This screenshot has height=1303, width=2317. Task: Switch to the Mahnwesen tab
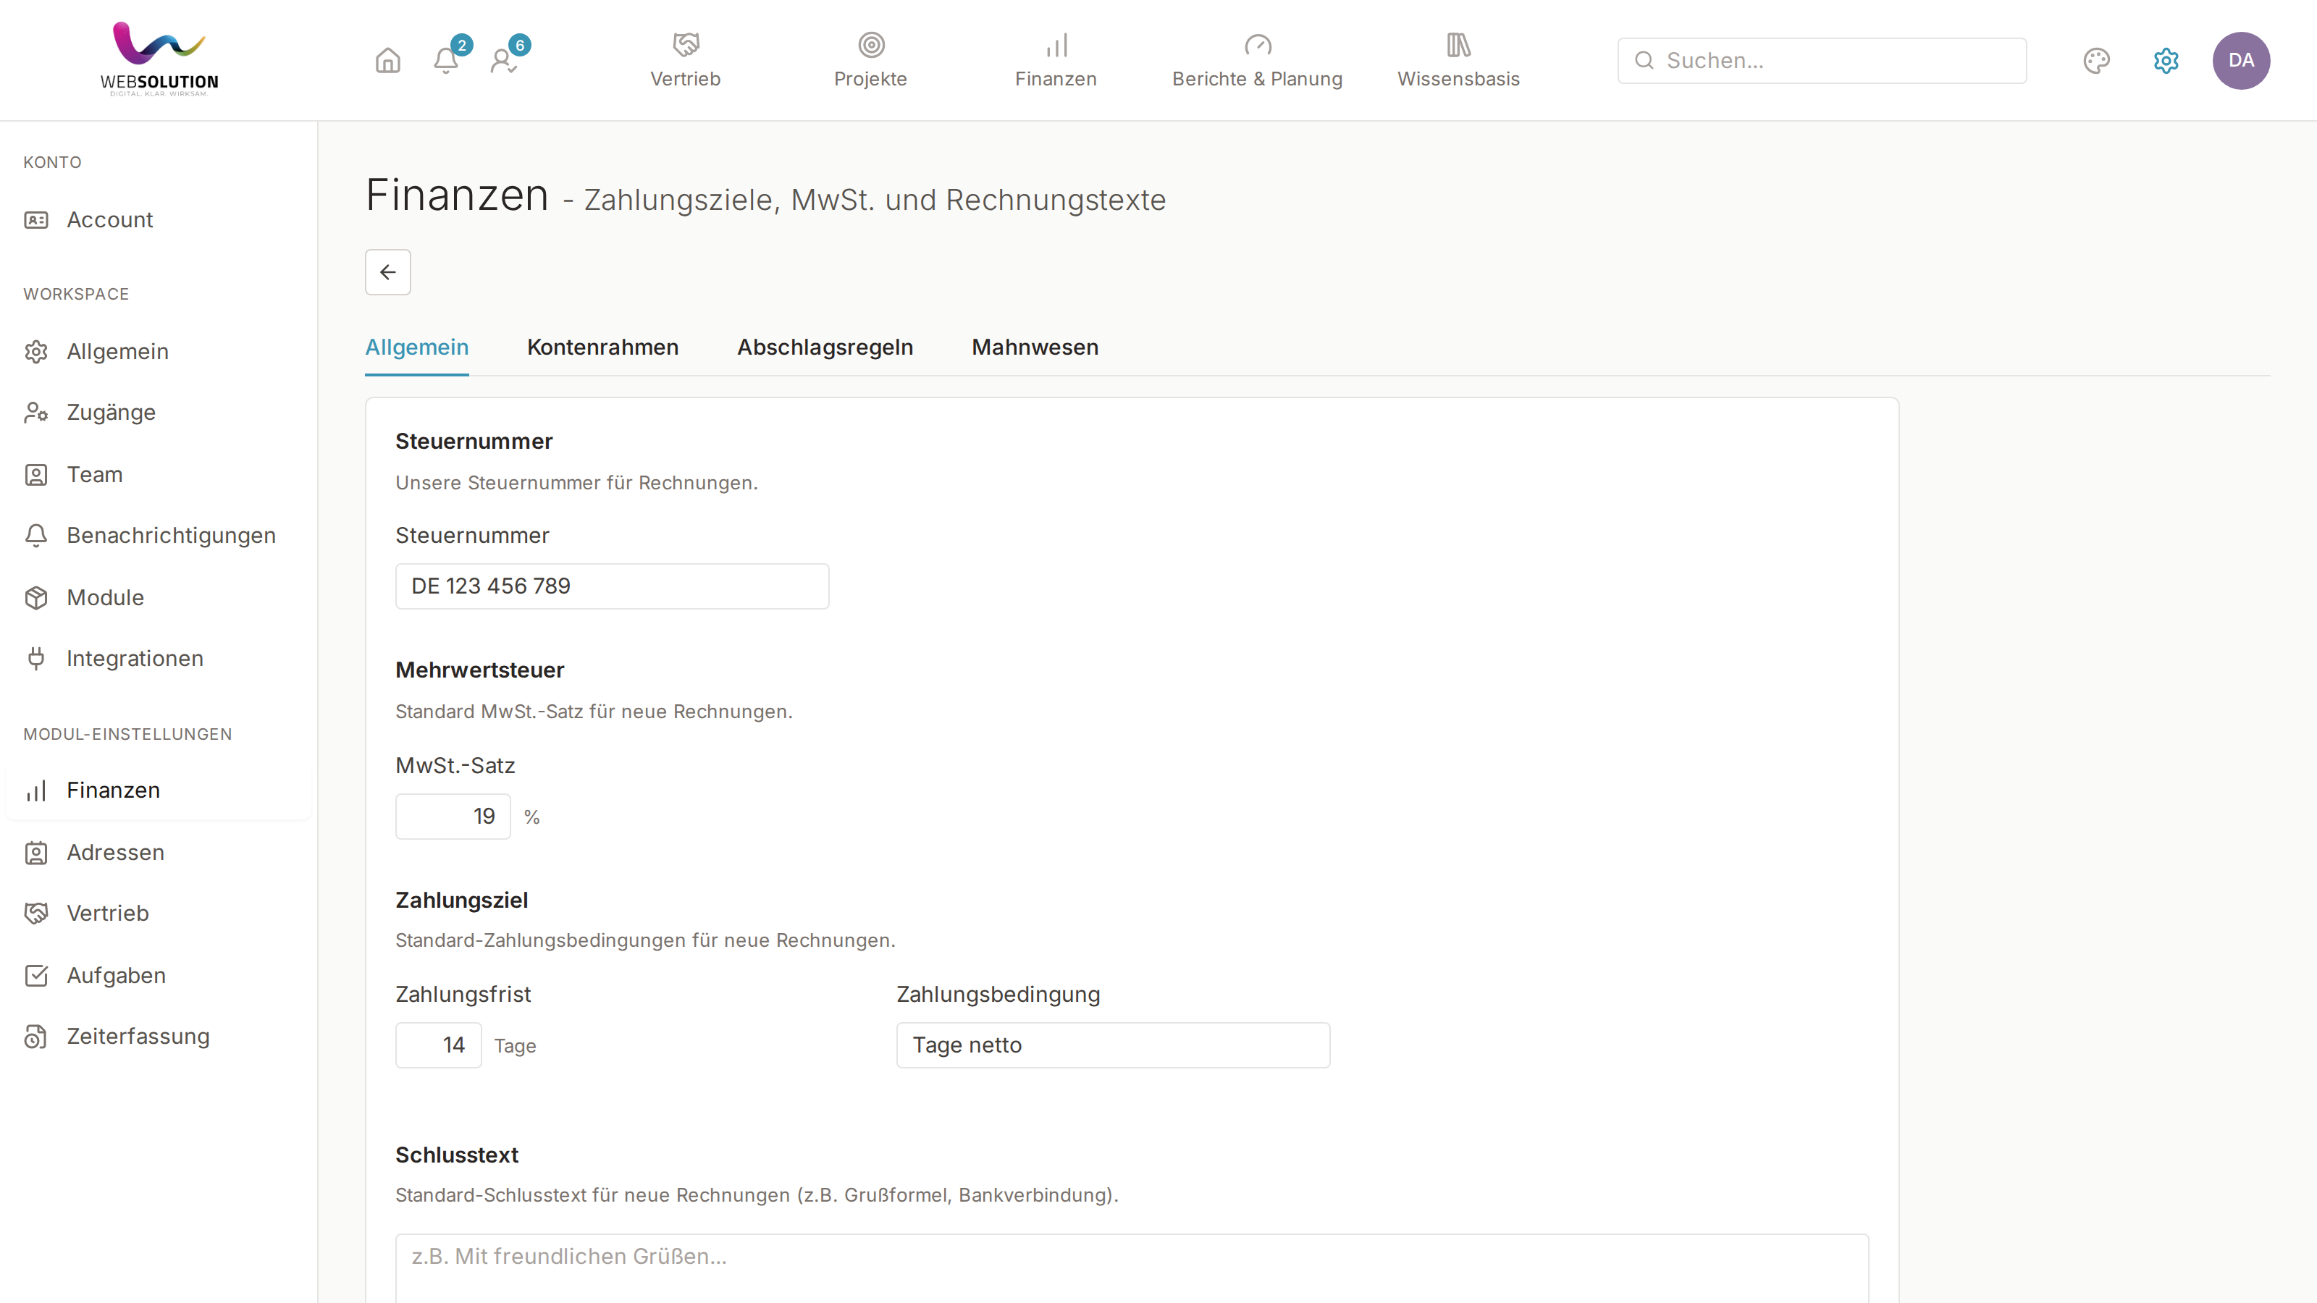tap(1035, 347)
